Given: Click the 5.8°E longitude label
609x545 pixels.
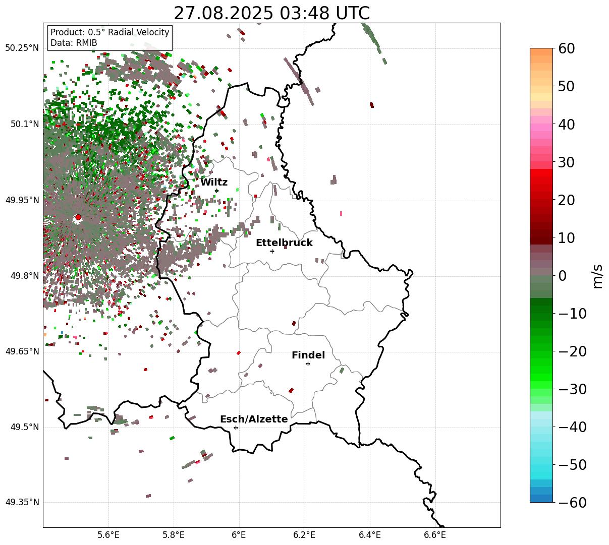Looking at the screenshot, I should pyautogui.click(x=174, y=535).
